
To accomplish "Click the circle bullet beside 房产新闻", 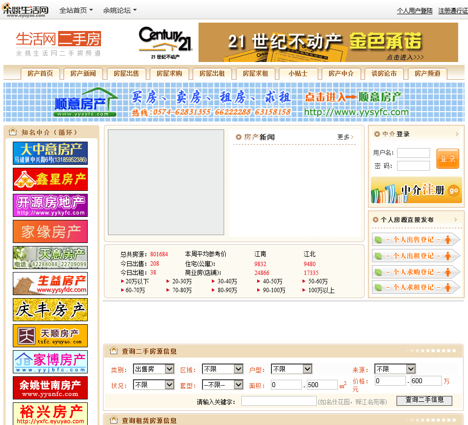I will tap(238, 137).
